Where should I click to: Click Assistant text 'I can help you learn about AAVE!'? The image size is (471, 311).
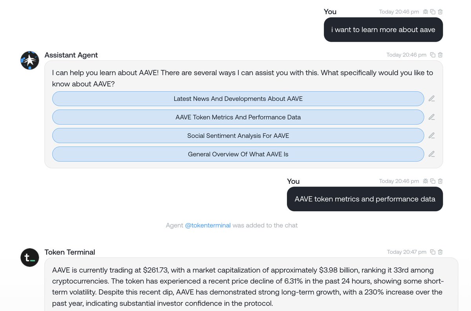pyautogui.click(x=106, y=73)
